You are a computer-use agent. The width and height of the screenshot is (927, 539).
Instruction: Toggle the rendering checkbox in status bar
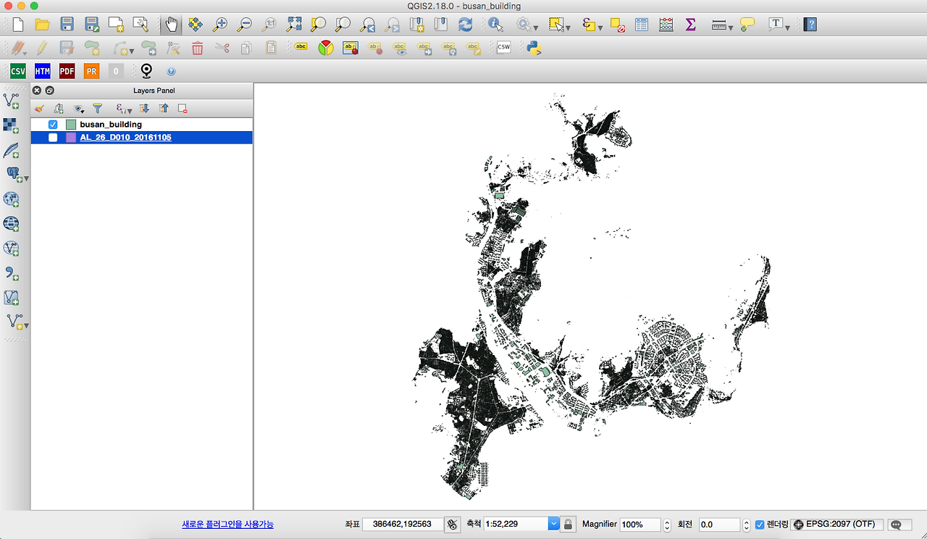(760, 525)
